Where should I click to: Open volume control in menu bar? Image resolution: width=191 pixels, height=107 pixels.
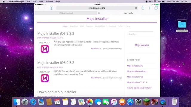pos(151,1)
